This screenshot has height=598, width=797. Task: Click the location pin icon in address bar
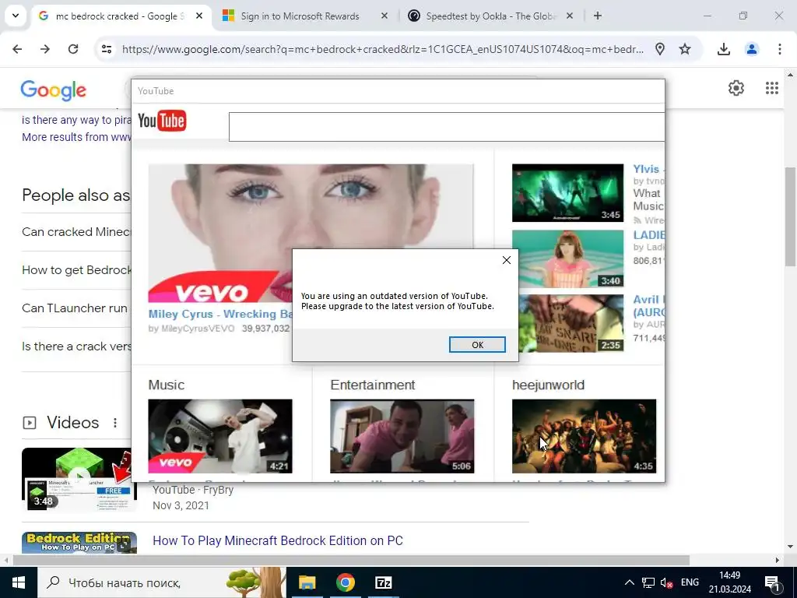(x=660, y=49)
